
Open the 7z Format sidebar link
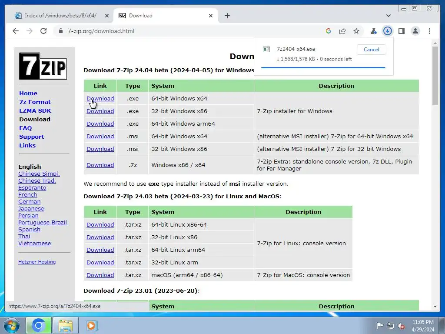click(x=35, y=102)
